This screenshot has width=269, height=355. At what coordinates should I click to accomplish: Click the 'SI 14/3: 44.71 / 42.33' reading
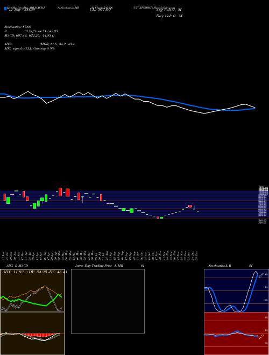41,31
